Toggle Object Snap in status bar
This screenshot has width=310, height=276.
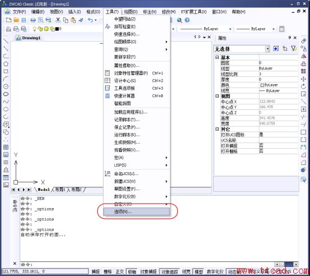148,272
